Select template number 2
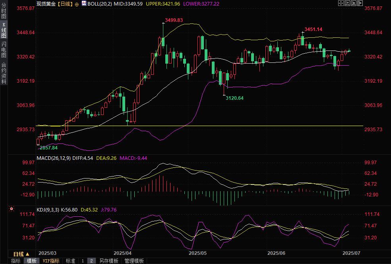Viewport: 391px width, 264px height. (x=91, y=261)
